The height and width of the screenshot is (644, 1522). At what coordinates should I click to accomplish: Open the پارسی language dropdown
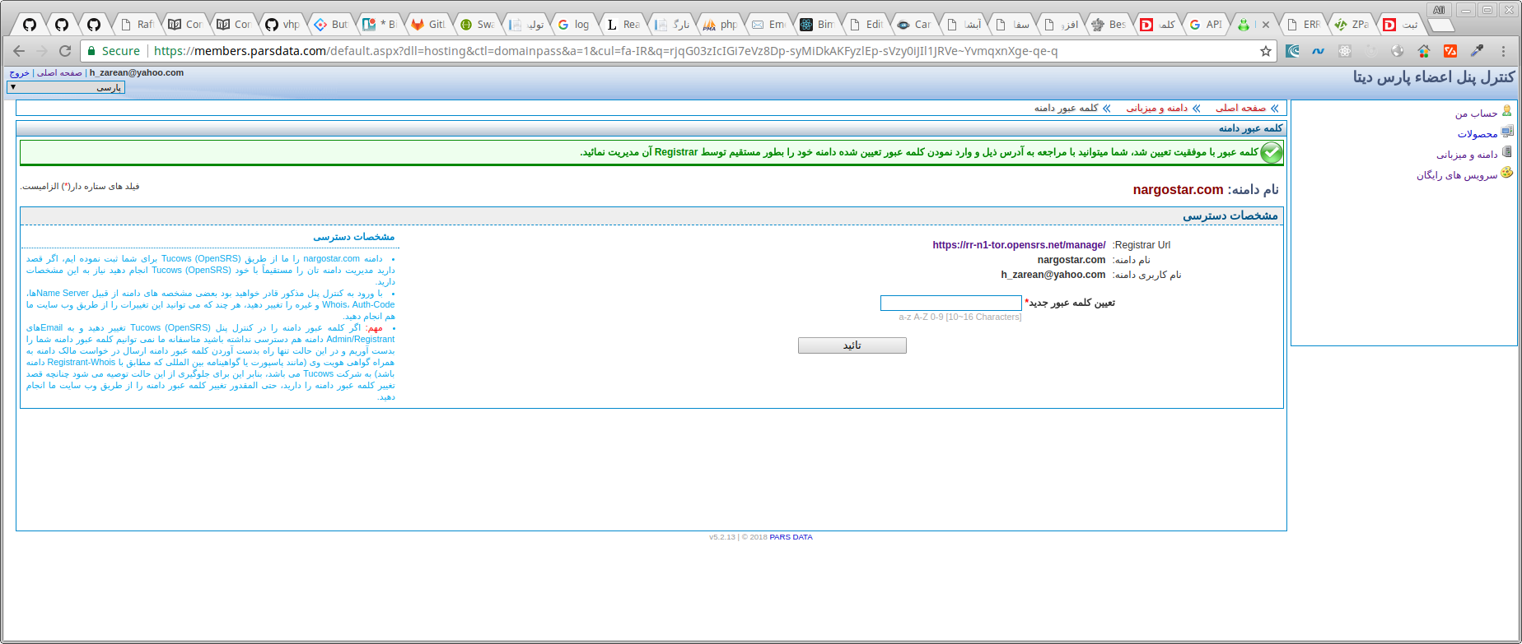66,87
